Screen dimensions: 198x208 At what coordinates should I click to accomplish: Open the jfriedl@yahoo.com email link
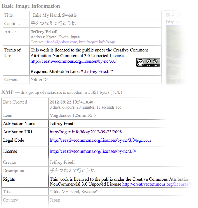tap(61, 42)
